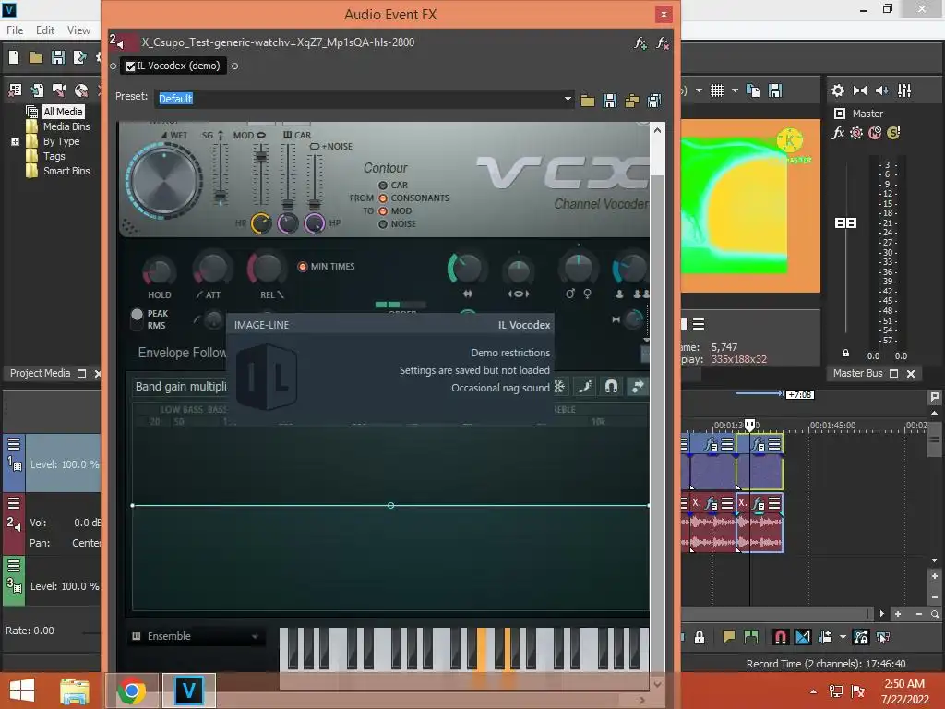Click the Lock Event padlock in timeline toolbar
Viewport: 945px width, 709px height.
point(700,637)
